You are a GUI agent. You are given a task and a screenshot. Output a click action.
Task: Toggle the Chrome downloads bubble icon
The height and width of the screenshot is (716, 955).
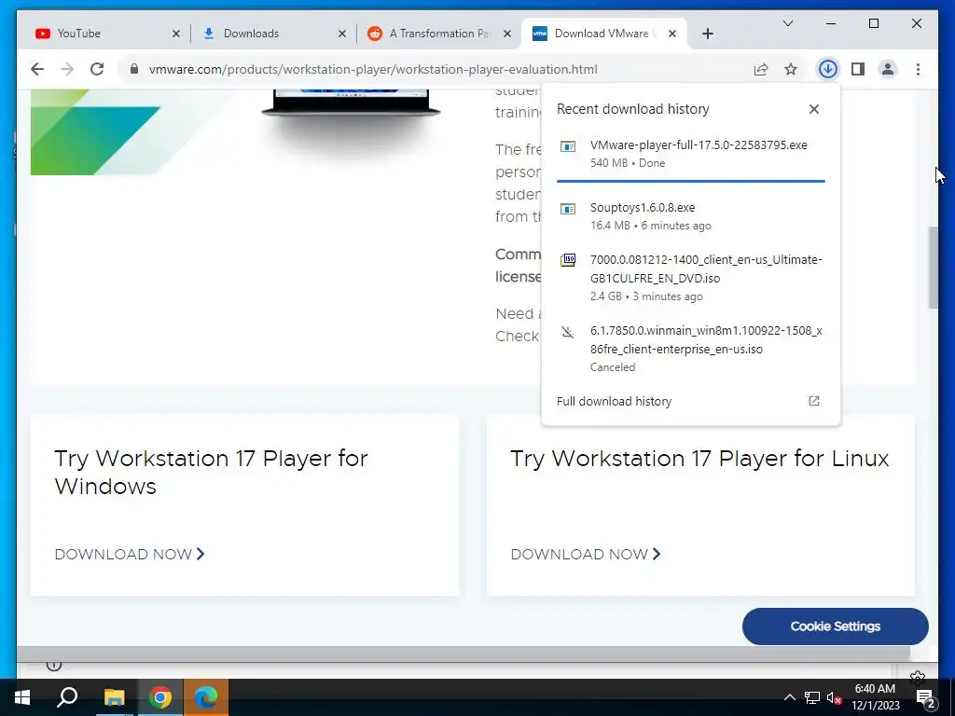coord(827,69)
